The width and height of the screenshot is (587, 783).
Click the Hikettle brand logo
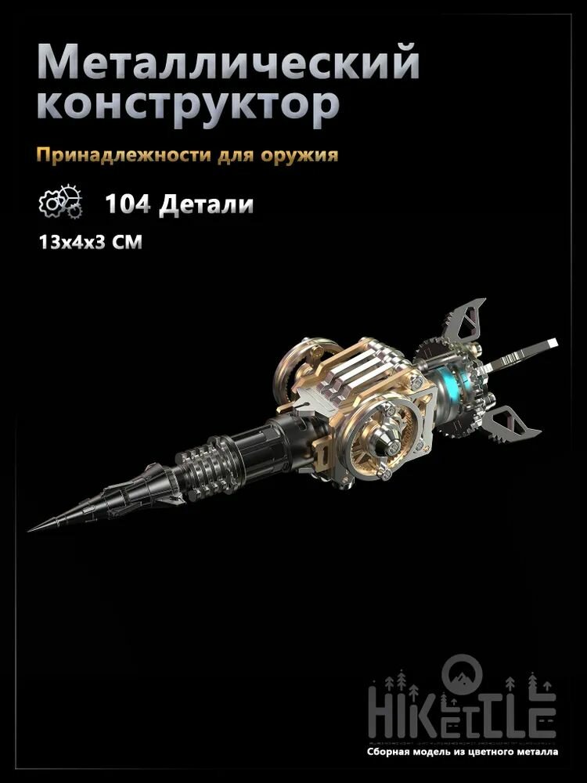(x=463, y=700)
